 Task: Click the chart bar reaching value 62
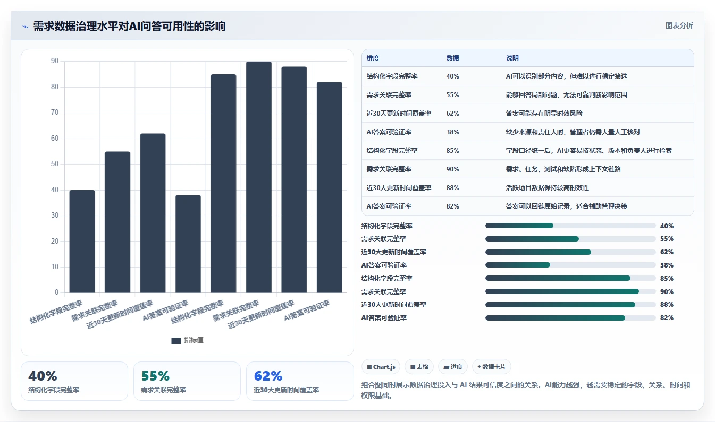coord(153,213)
